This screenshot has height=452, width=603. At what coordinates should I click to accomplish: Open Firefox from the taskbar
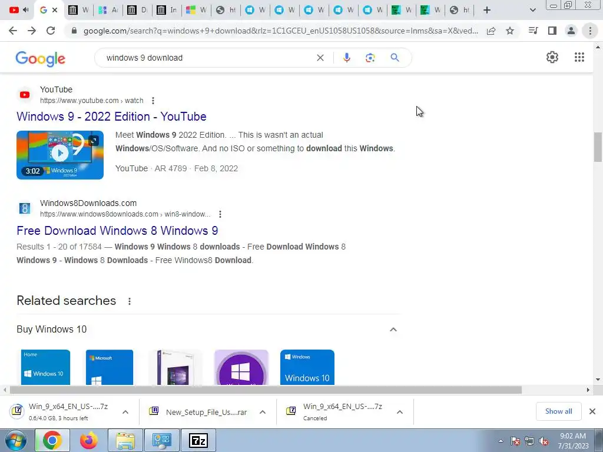point(88,440)
